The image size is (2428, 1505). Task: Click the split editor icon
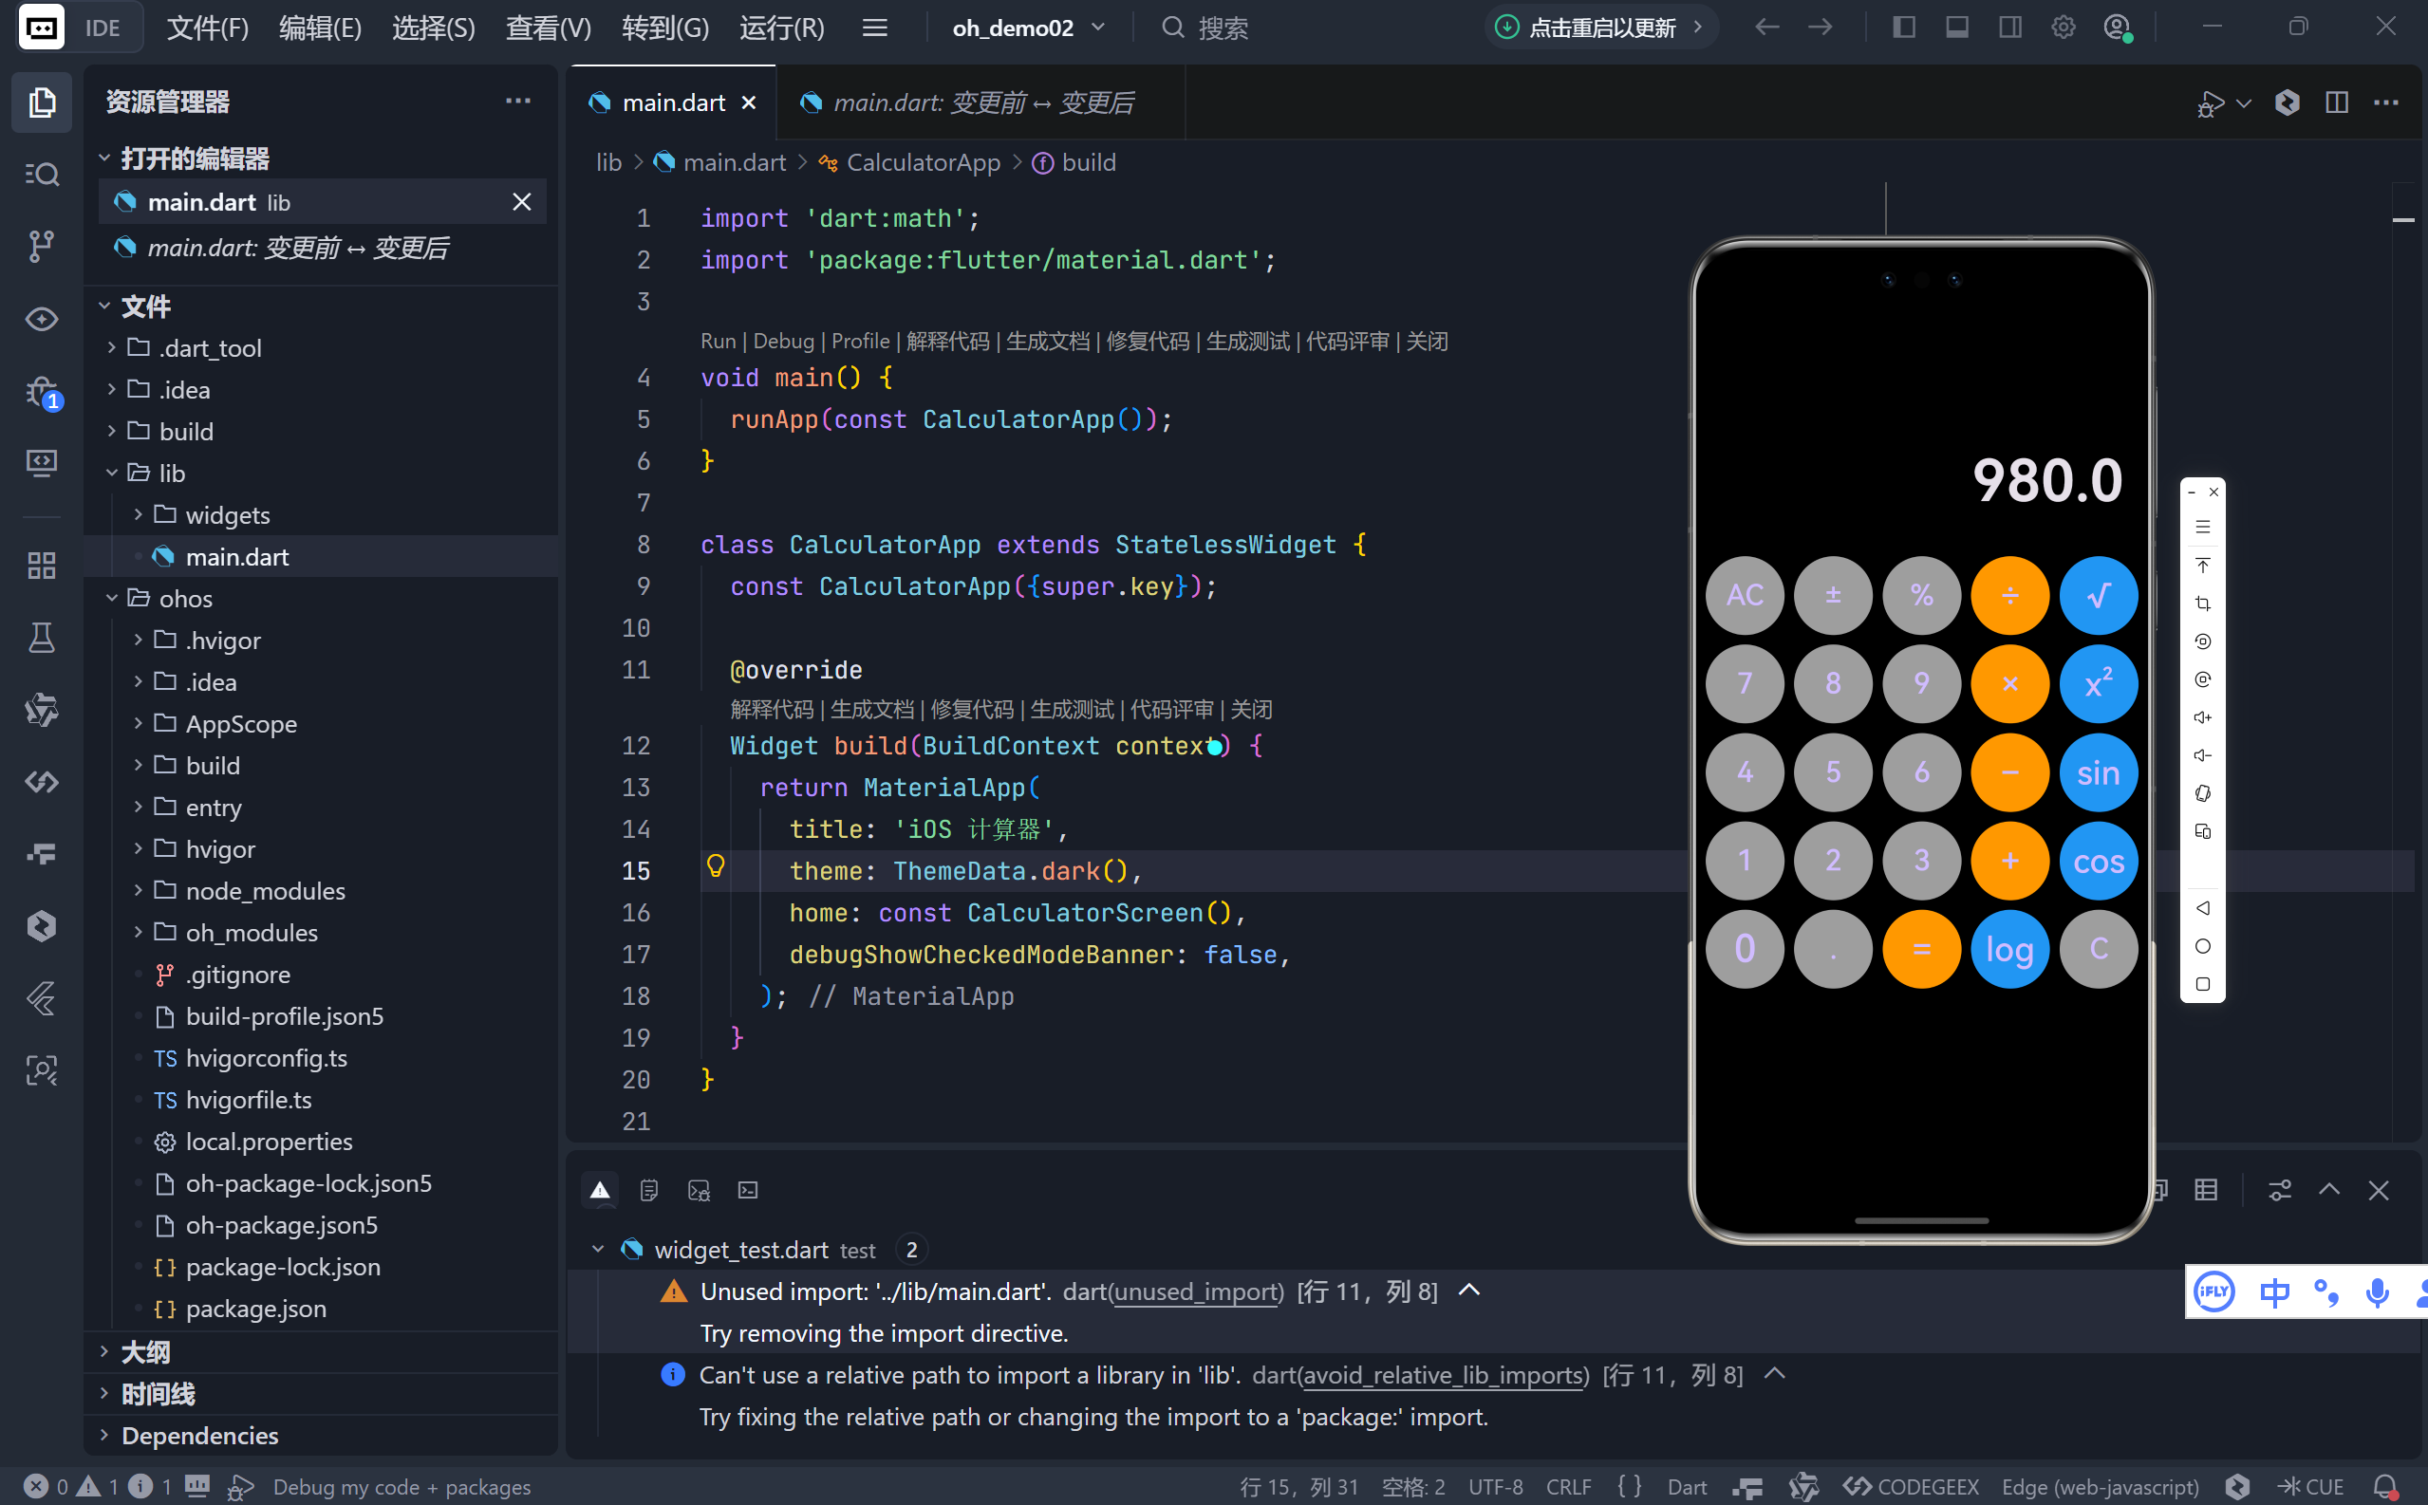click(x=2337, y=102)
